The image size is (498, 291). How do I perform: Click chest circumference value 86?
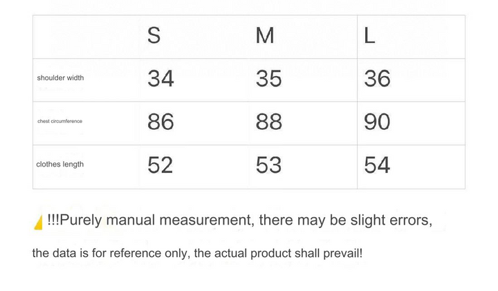pos(160,122)
